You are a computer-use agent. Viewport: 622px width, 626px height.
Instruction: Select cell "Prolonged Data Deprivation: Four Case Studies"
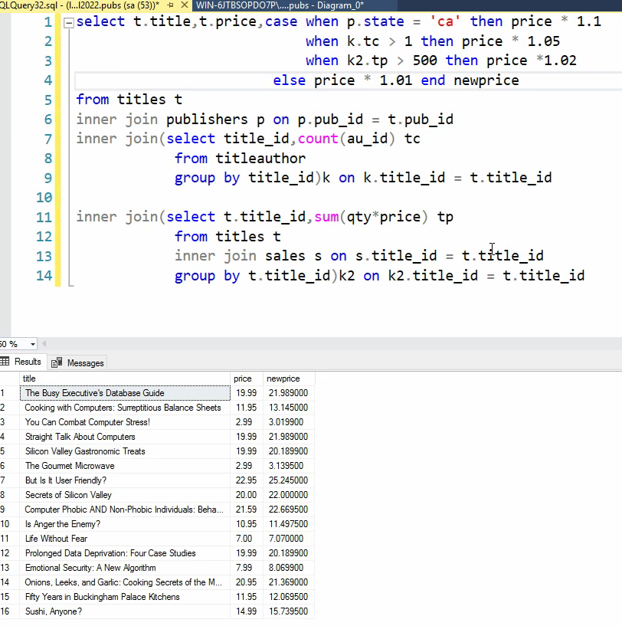tap(125, 553)
